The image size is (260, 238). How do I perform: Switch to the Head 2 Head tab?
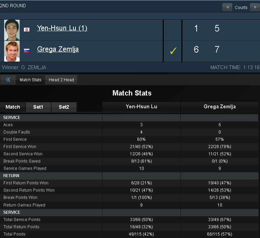click(x=61, y=80)
